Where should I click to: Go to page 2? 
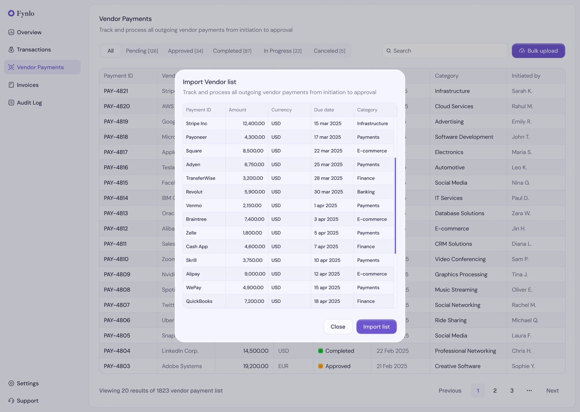tap(495, 391)
